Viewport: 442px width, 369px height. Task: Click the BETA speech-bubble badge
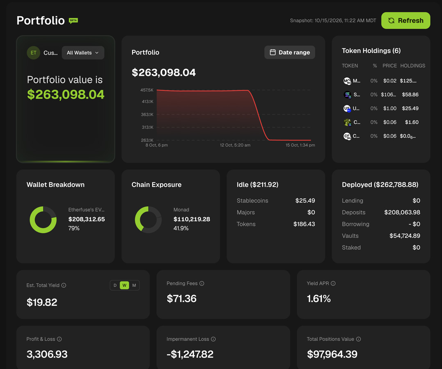[73, 20]
